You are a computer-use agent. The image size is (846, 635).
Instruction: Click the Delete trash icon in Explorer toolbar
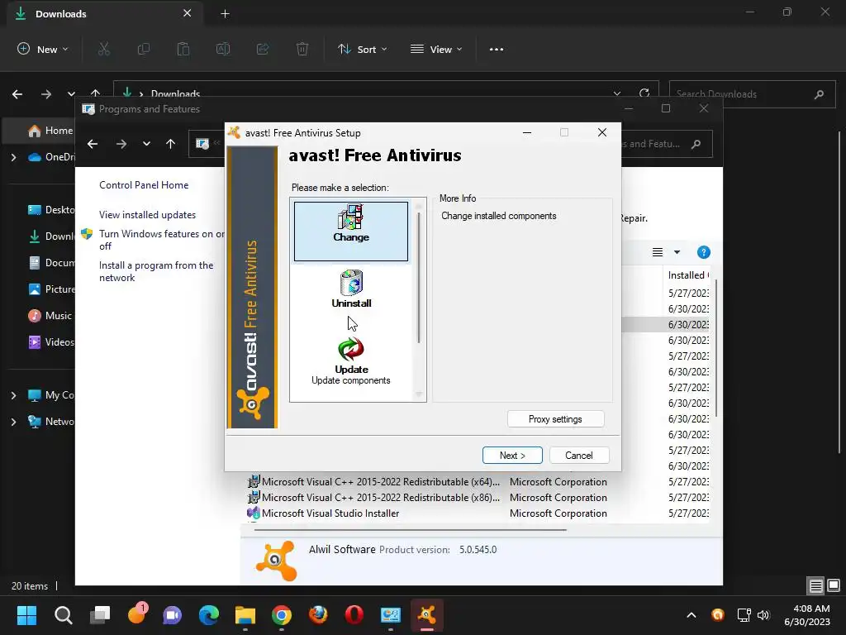pyautogui.click(x=302, y=49)
